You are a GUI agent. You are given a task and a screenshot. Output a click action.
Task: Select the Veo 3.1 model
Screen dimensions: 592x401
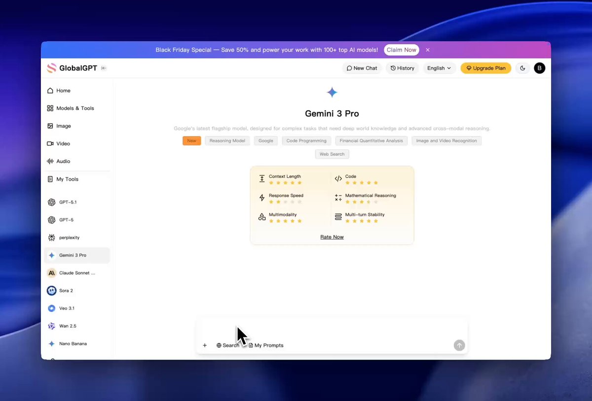[x=77, y=308]
